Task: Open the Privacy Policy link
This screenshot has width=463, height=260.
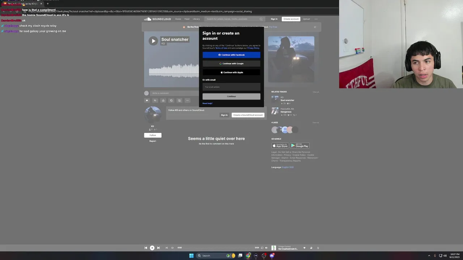Action: (x=253, y=48)
